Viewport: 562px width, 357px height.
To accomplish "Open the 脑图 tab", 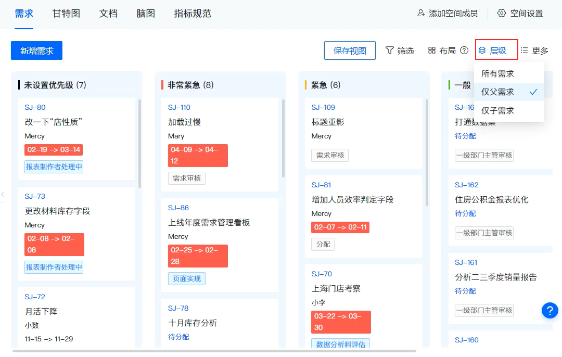I will point(146,14).
